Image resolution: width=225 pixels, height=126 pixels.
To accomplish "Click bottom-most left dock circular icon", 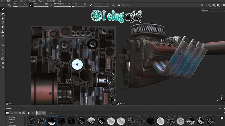I will [x=3, y=67].
